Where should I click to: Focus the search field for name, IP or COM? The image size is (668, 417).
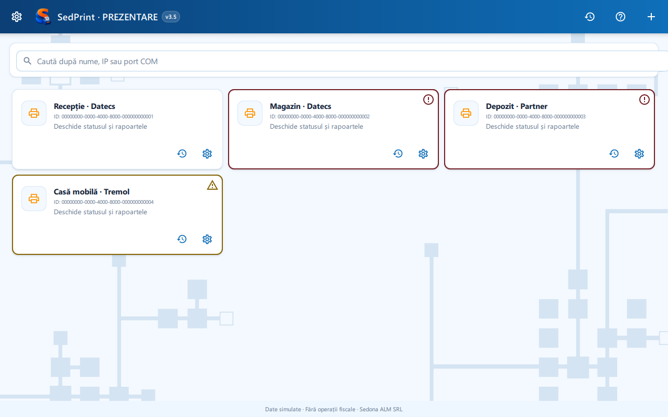342,61
